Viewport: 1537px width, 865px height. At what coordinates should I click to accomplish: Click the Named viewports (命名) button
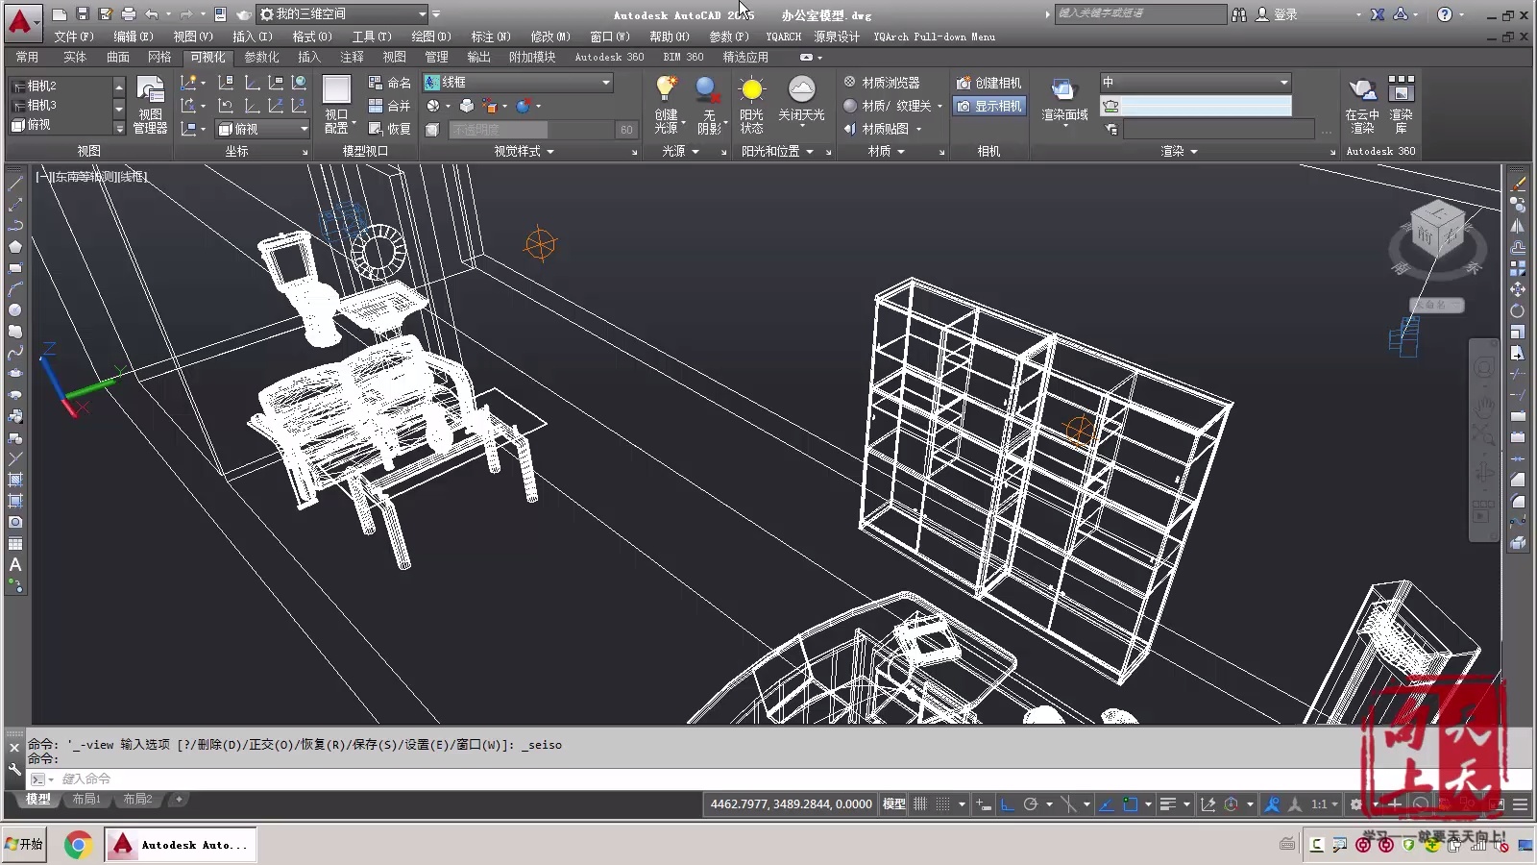pos(390,83)
